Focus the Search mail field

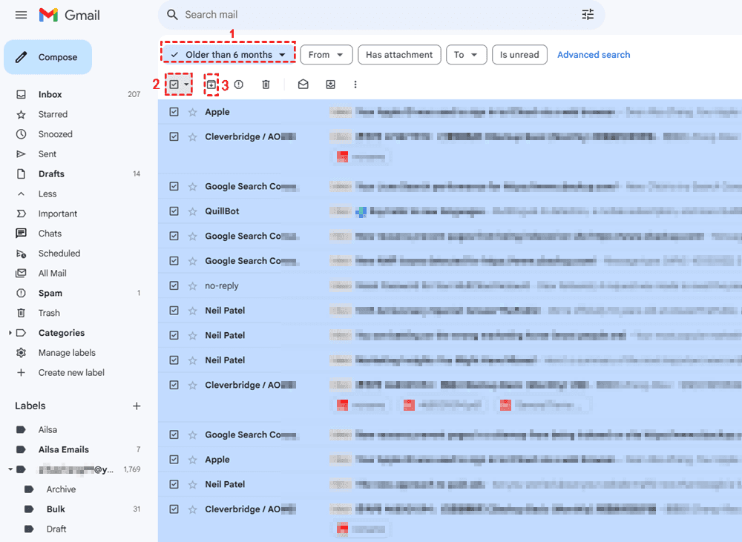381,15
